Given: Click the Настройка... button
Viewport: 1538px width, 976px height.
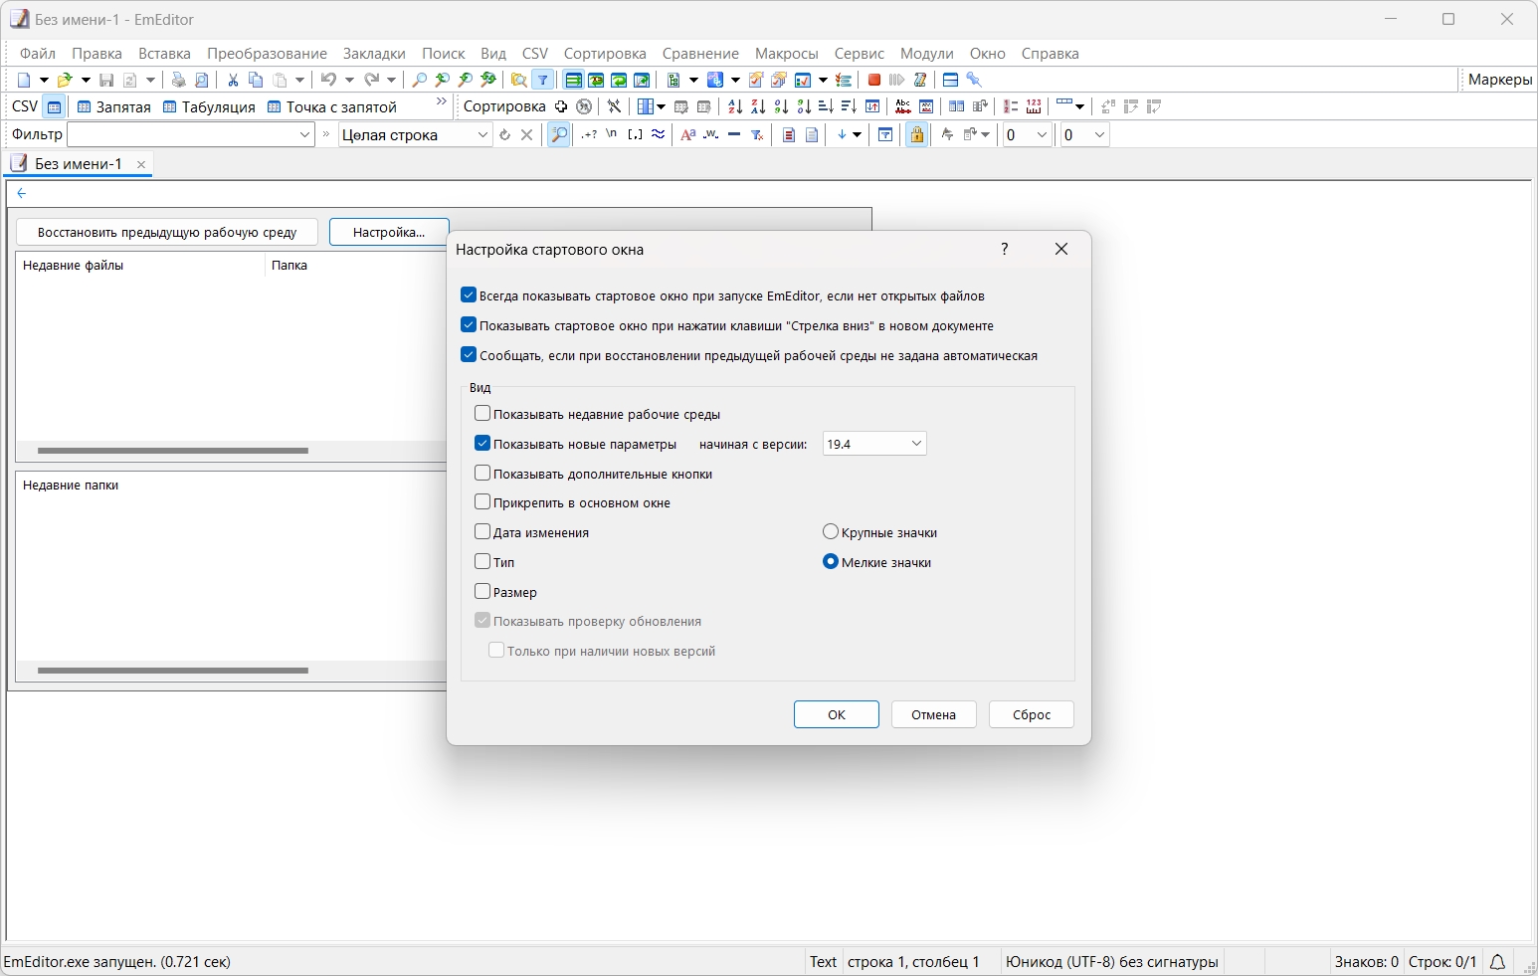Looking at the screenshot, I should pyautogui.click(x=389, y=232).
